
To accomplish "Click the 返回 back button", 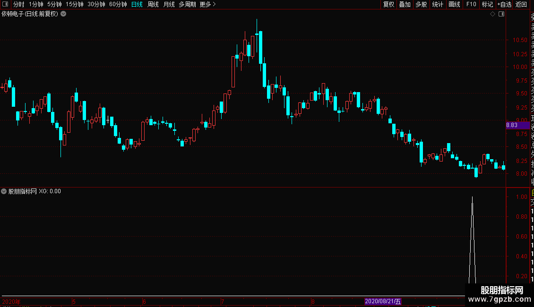I will (x=521, y=4).
